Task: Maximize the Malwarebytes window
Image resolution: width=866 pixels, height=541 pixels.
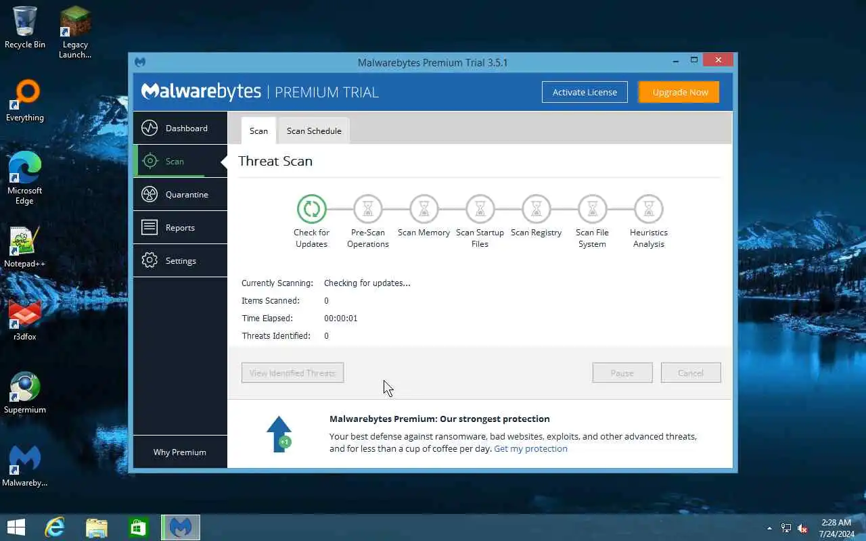Action: pos(694,60)
